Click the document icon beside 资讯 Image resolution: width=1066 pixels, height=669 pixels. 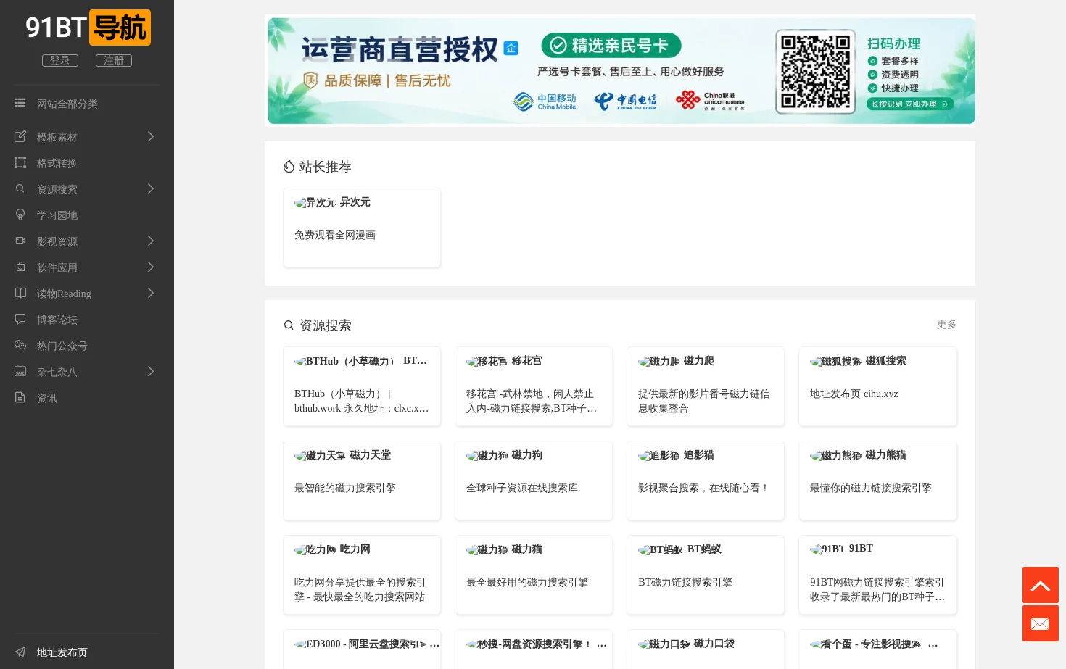pyautogui.click(x=20, y=397)
